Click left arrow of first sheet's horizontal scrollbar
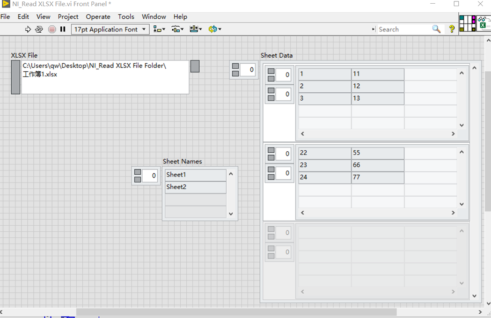Viewport: 491px width, 318px height. coord(302,134)
